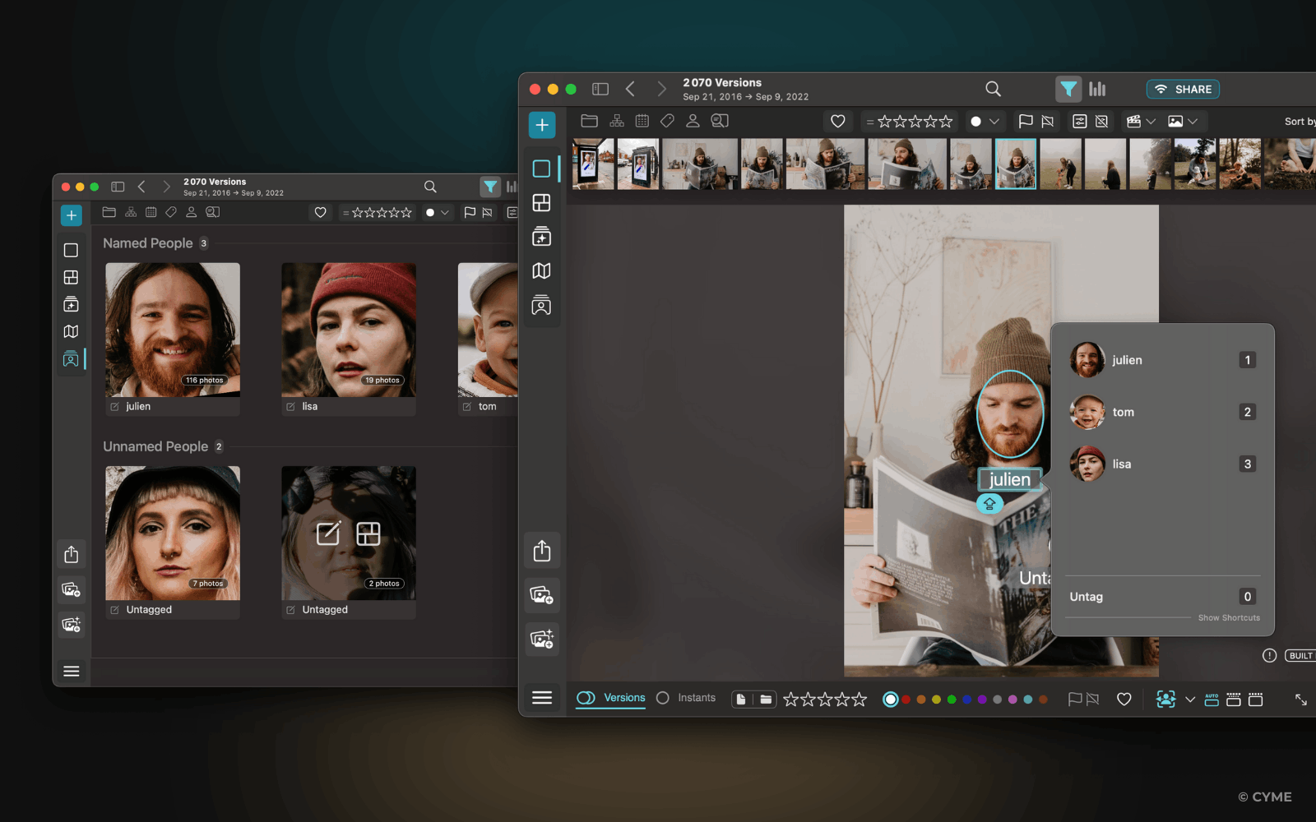Click the export share icon in the front window sidebar

(x=542, y=551)
